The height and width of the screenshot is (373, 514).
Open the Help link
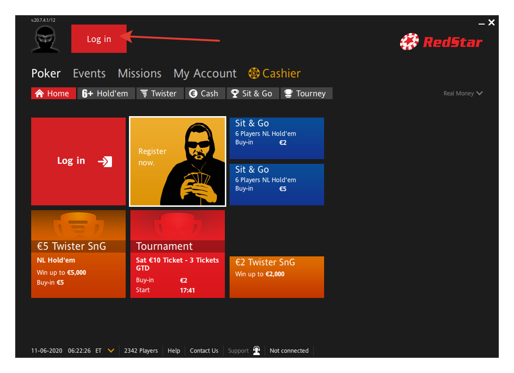(174, 351)
